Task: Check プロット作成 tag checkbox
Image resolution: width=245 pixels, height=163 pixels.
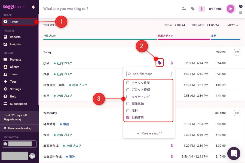Action: pyautogui.click(x=128, y=90)
